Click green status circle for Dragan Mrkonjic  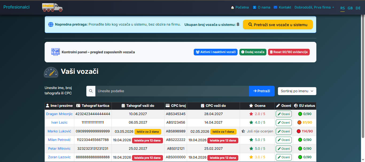tap(300, 114)
